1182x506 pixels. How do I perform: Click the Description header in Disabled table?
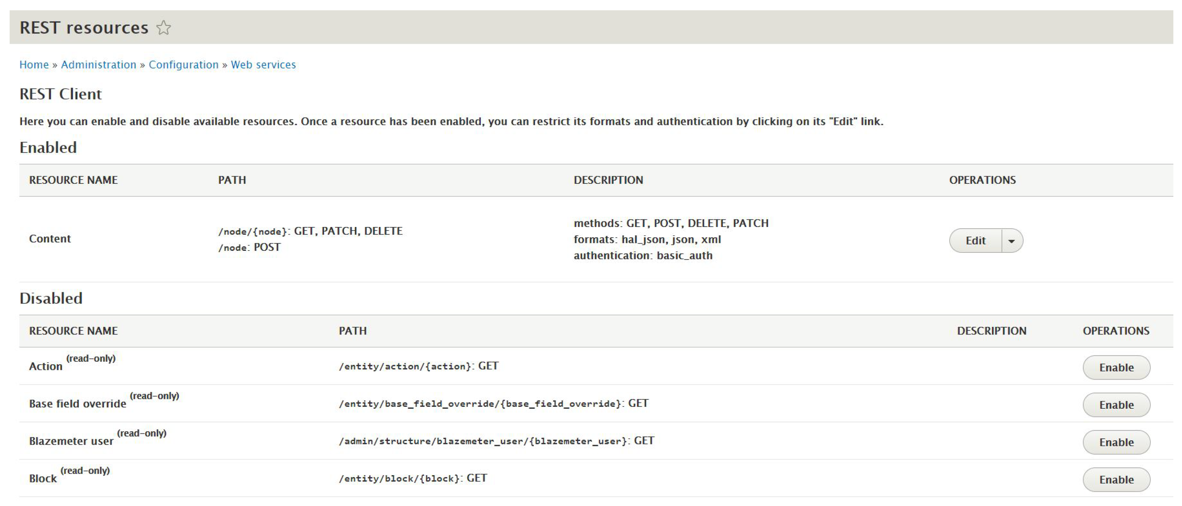coord(991,331)
